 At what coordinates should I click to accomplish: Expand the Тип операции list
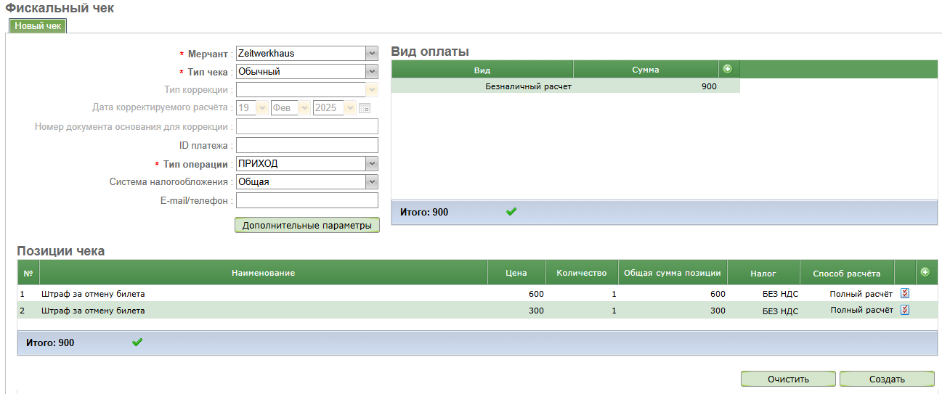coord(371,163)
